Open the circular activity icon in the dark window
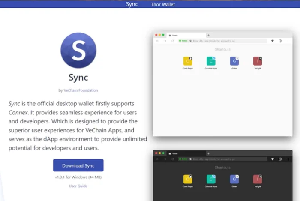 tap(280, 159)
